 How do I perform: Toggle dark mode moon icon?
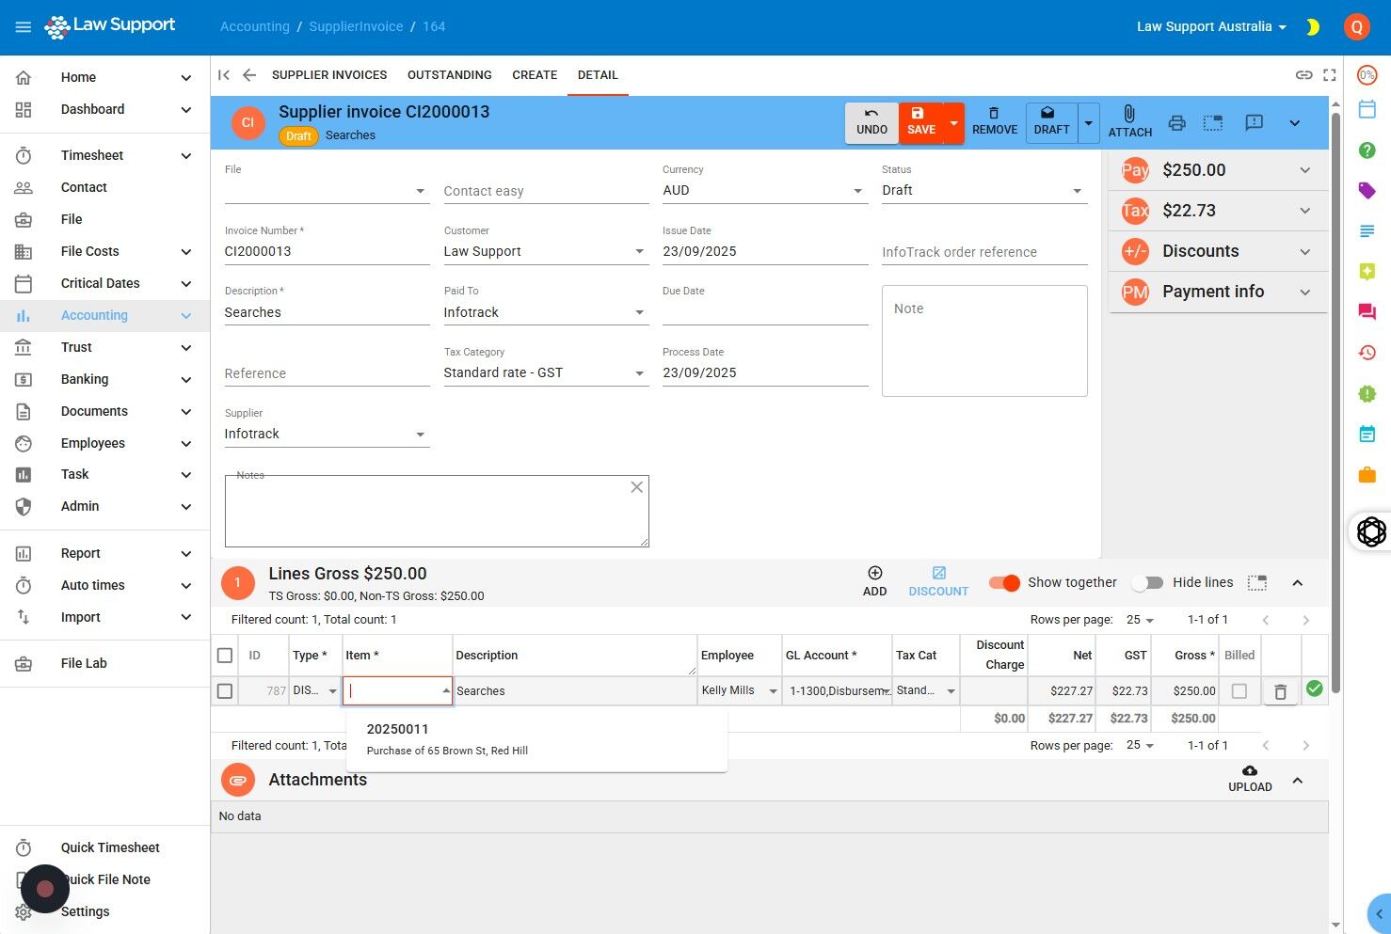1312,27
